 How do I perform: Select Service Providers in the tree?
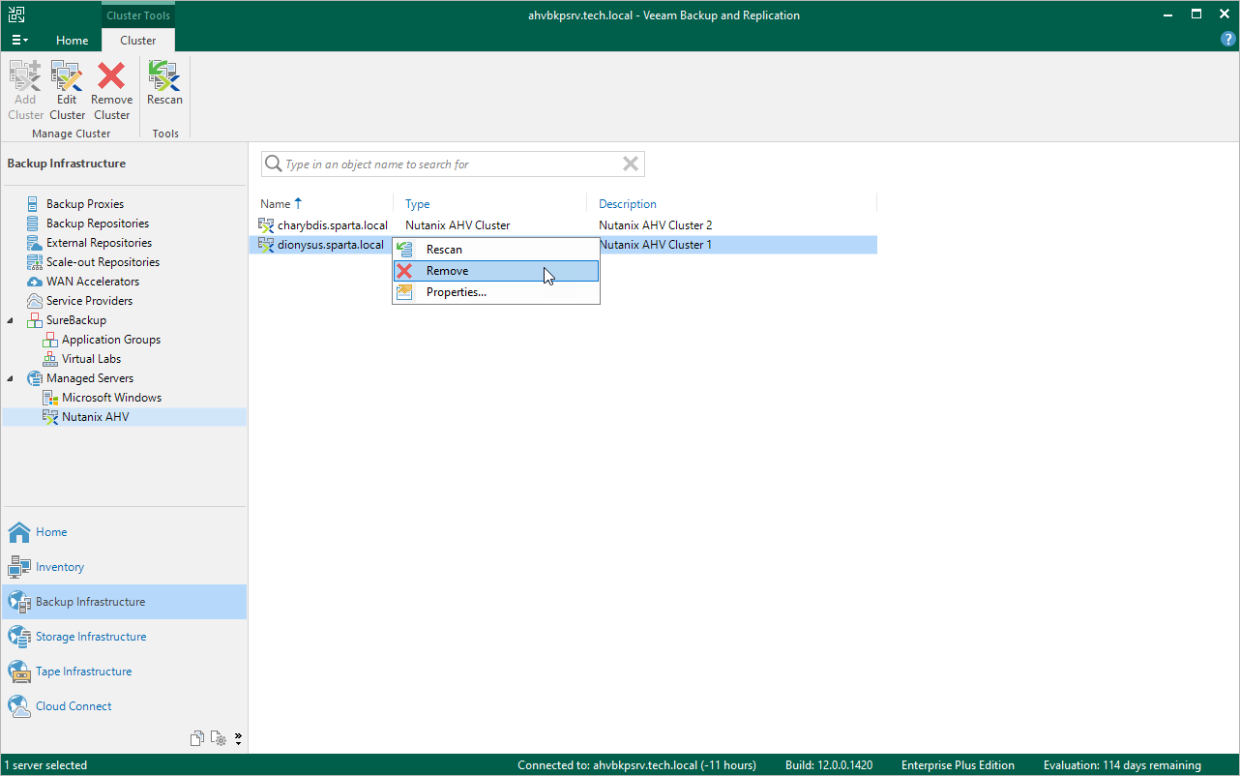[x=89, y=301]
